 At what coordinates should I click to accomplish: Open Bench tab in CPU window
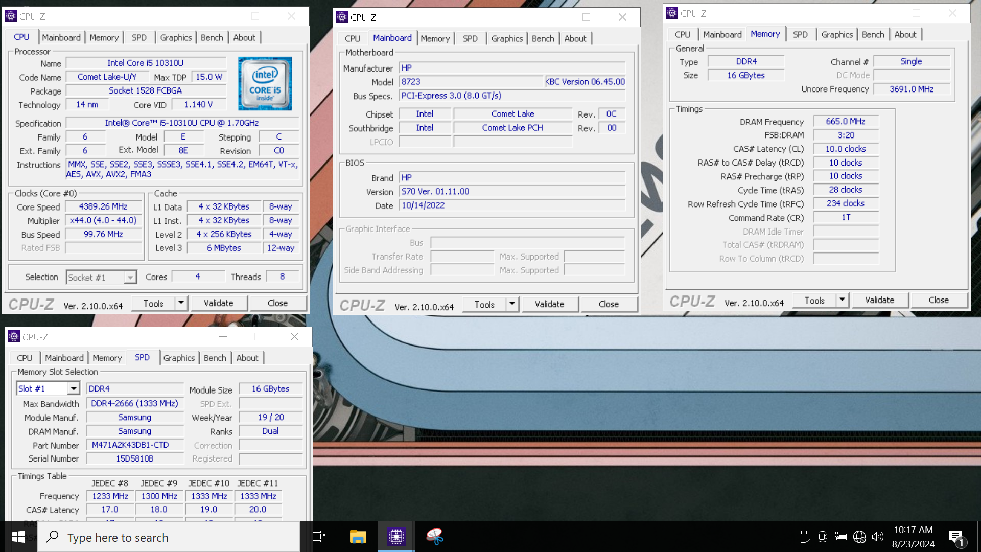212,37
